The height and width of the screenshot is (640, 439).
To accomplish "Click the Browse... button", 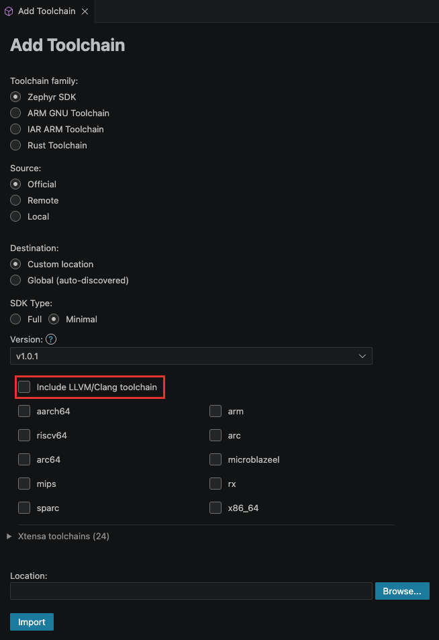I will click(x=402, y=591).
